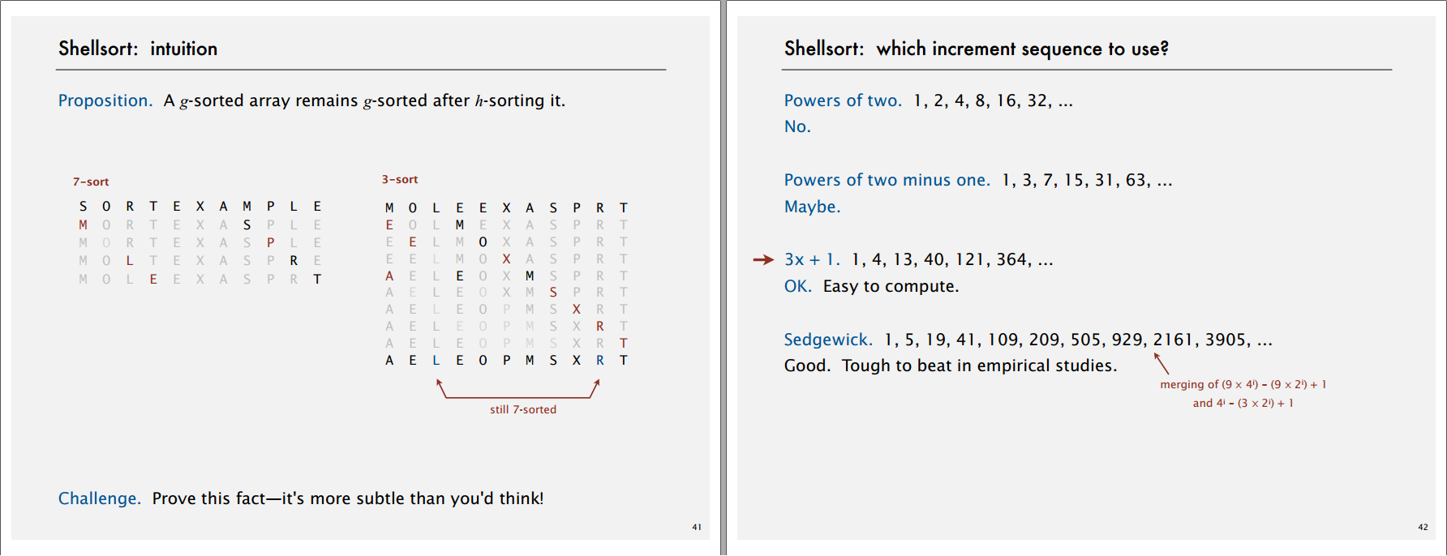Image resolution: width=1447 pixels, height=556 pixels.
Task: Select the 'Shellsort: intuition' slide title
Action: point(138,49)
